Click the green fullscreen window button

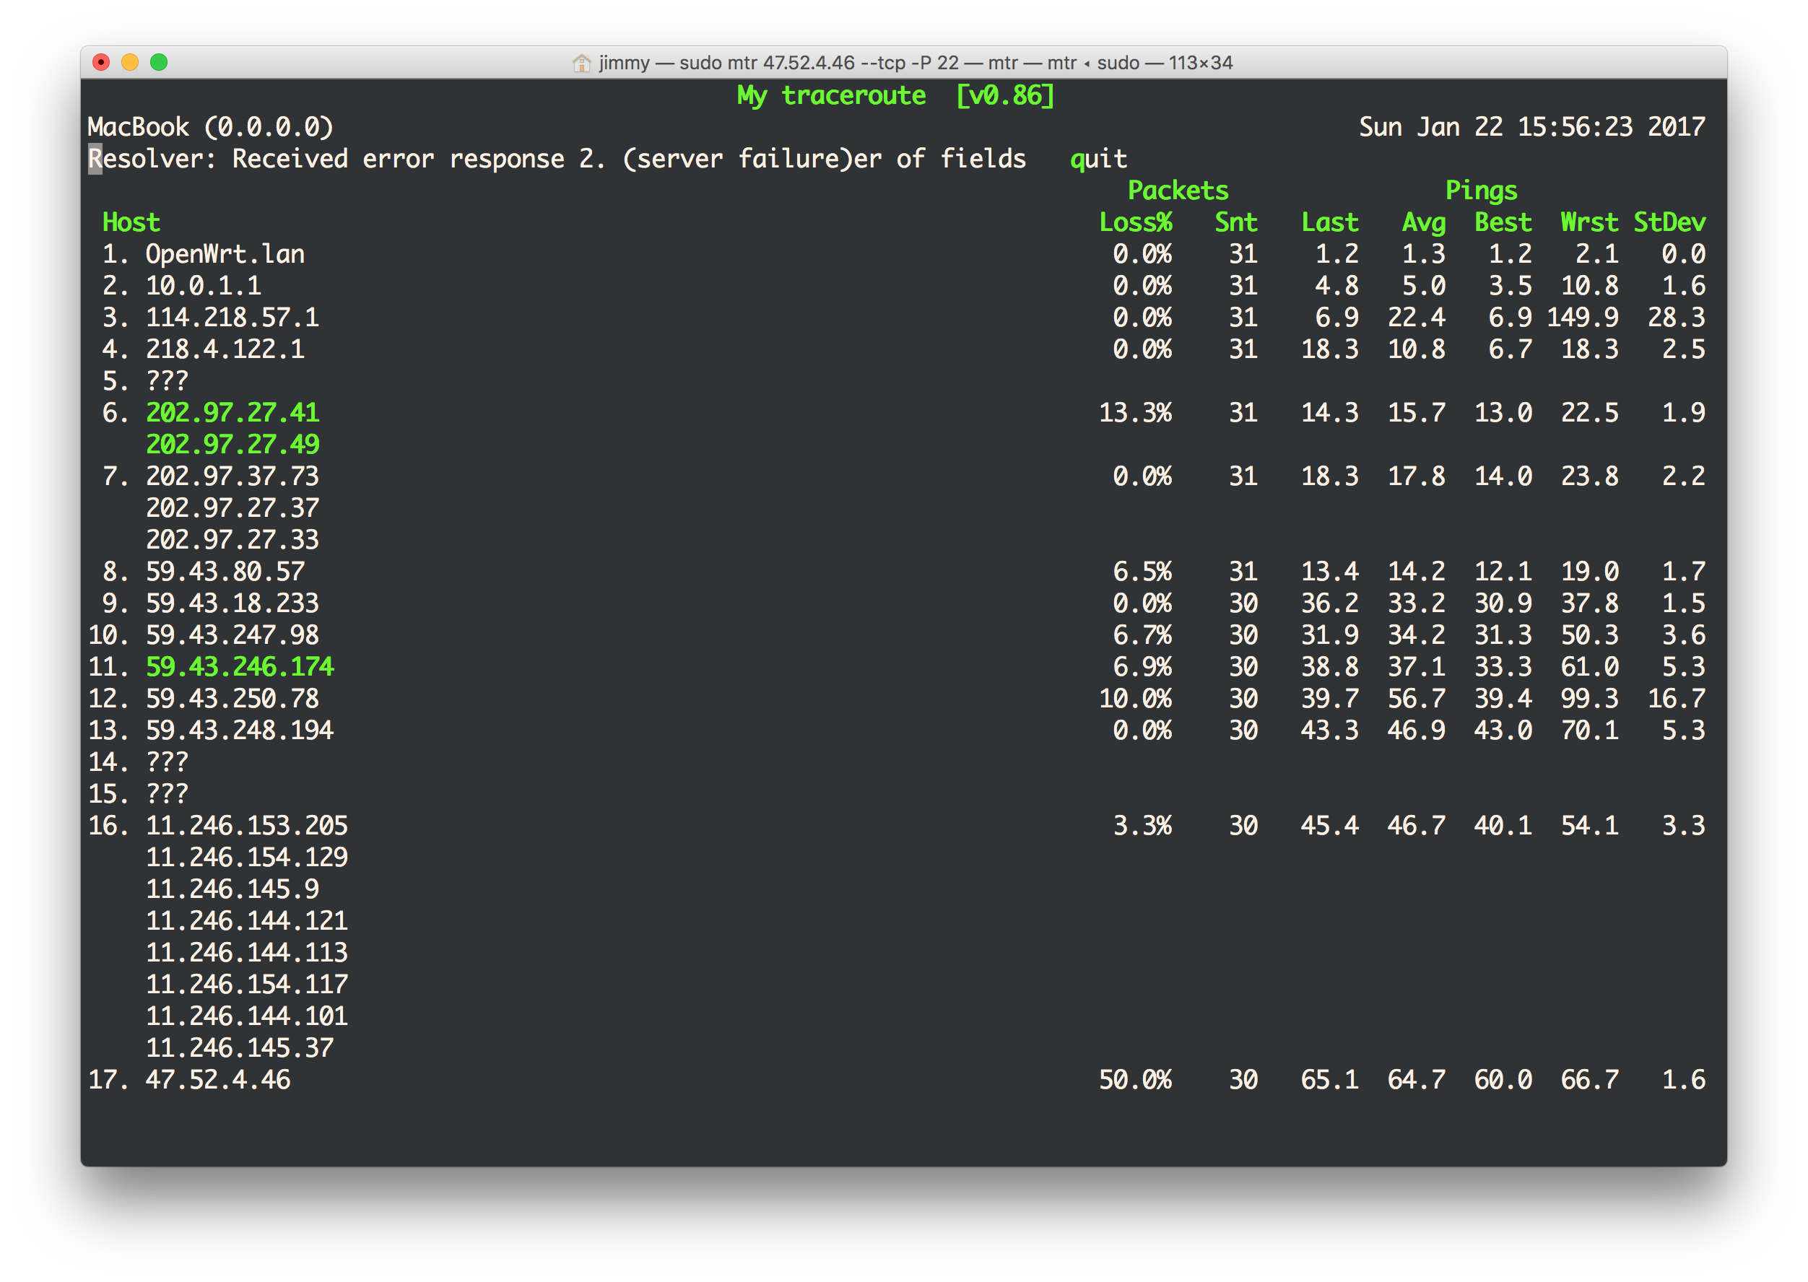[x=159, y=62]
